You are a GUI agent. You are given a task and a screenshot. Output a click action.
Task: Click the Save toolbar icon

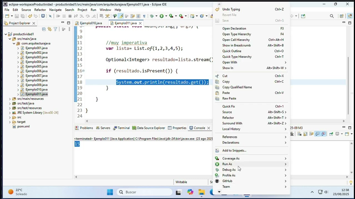[x=17, y=16]
